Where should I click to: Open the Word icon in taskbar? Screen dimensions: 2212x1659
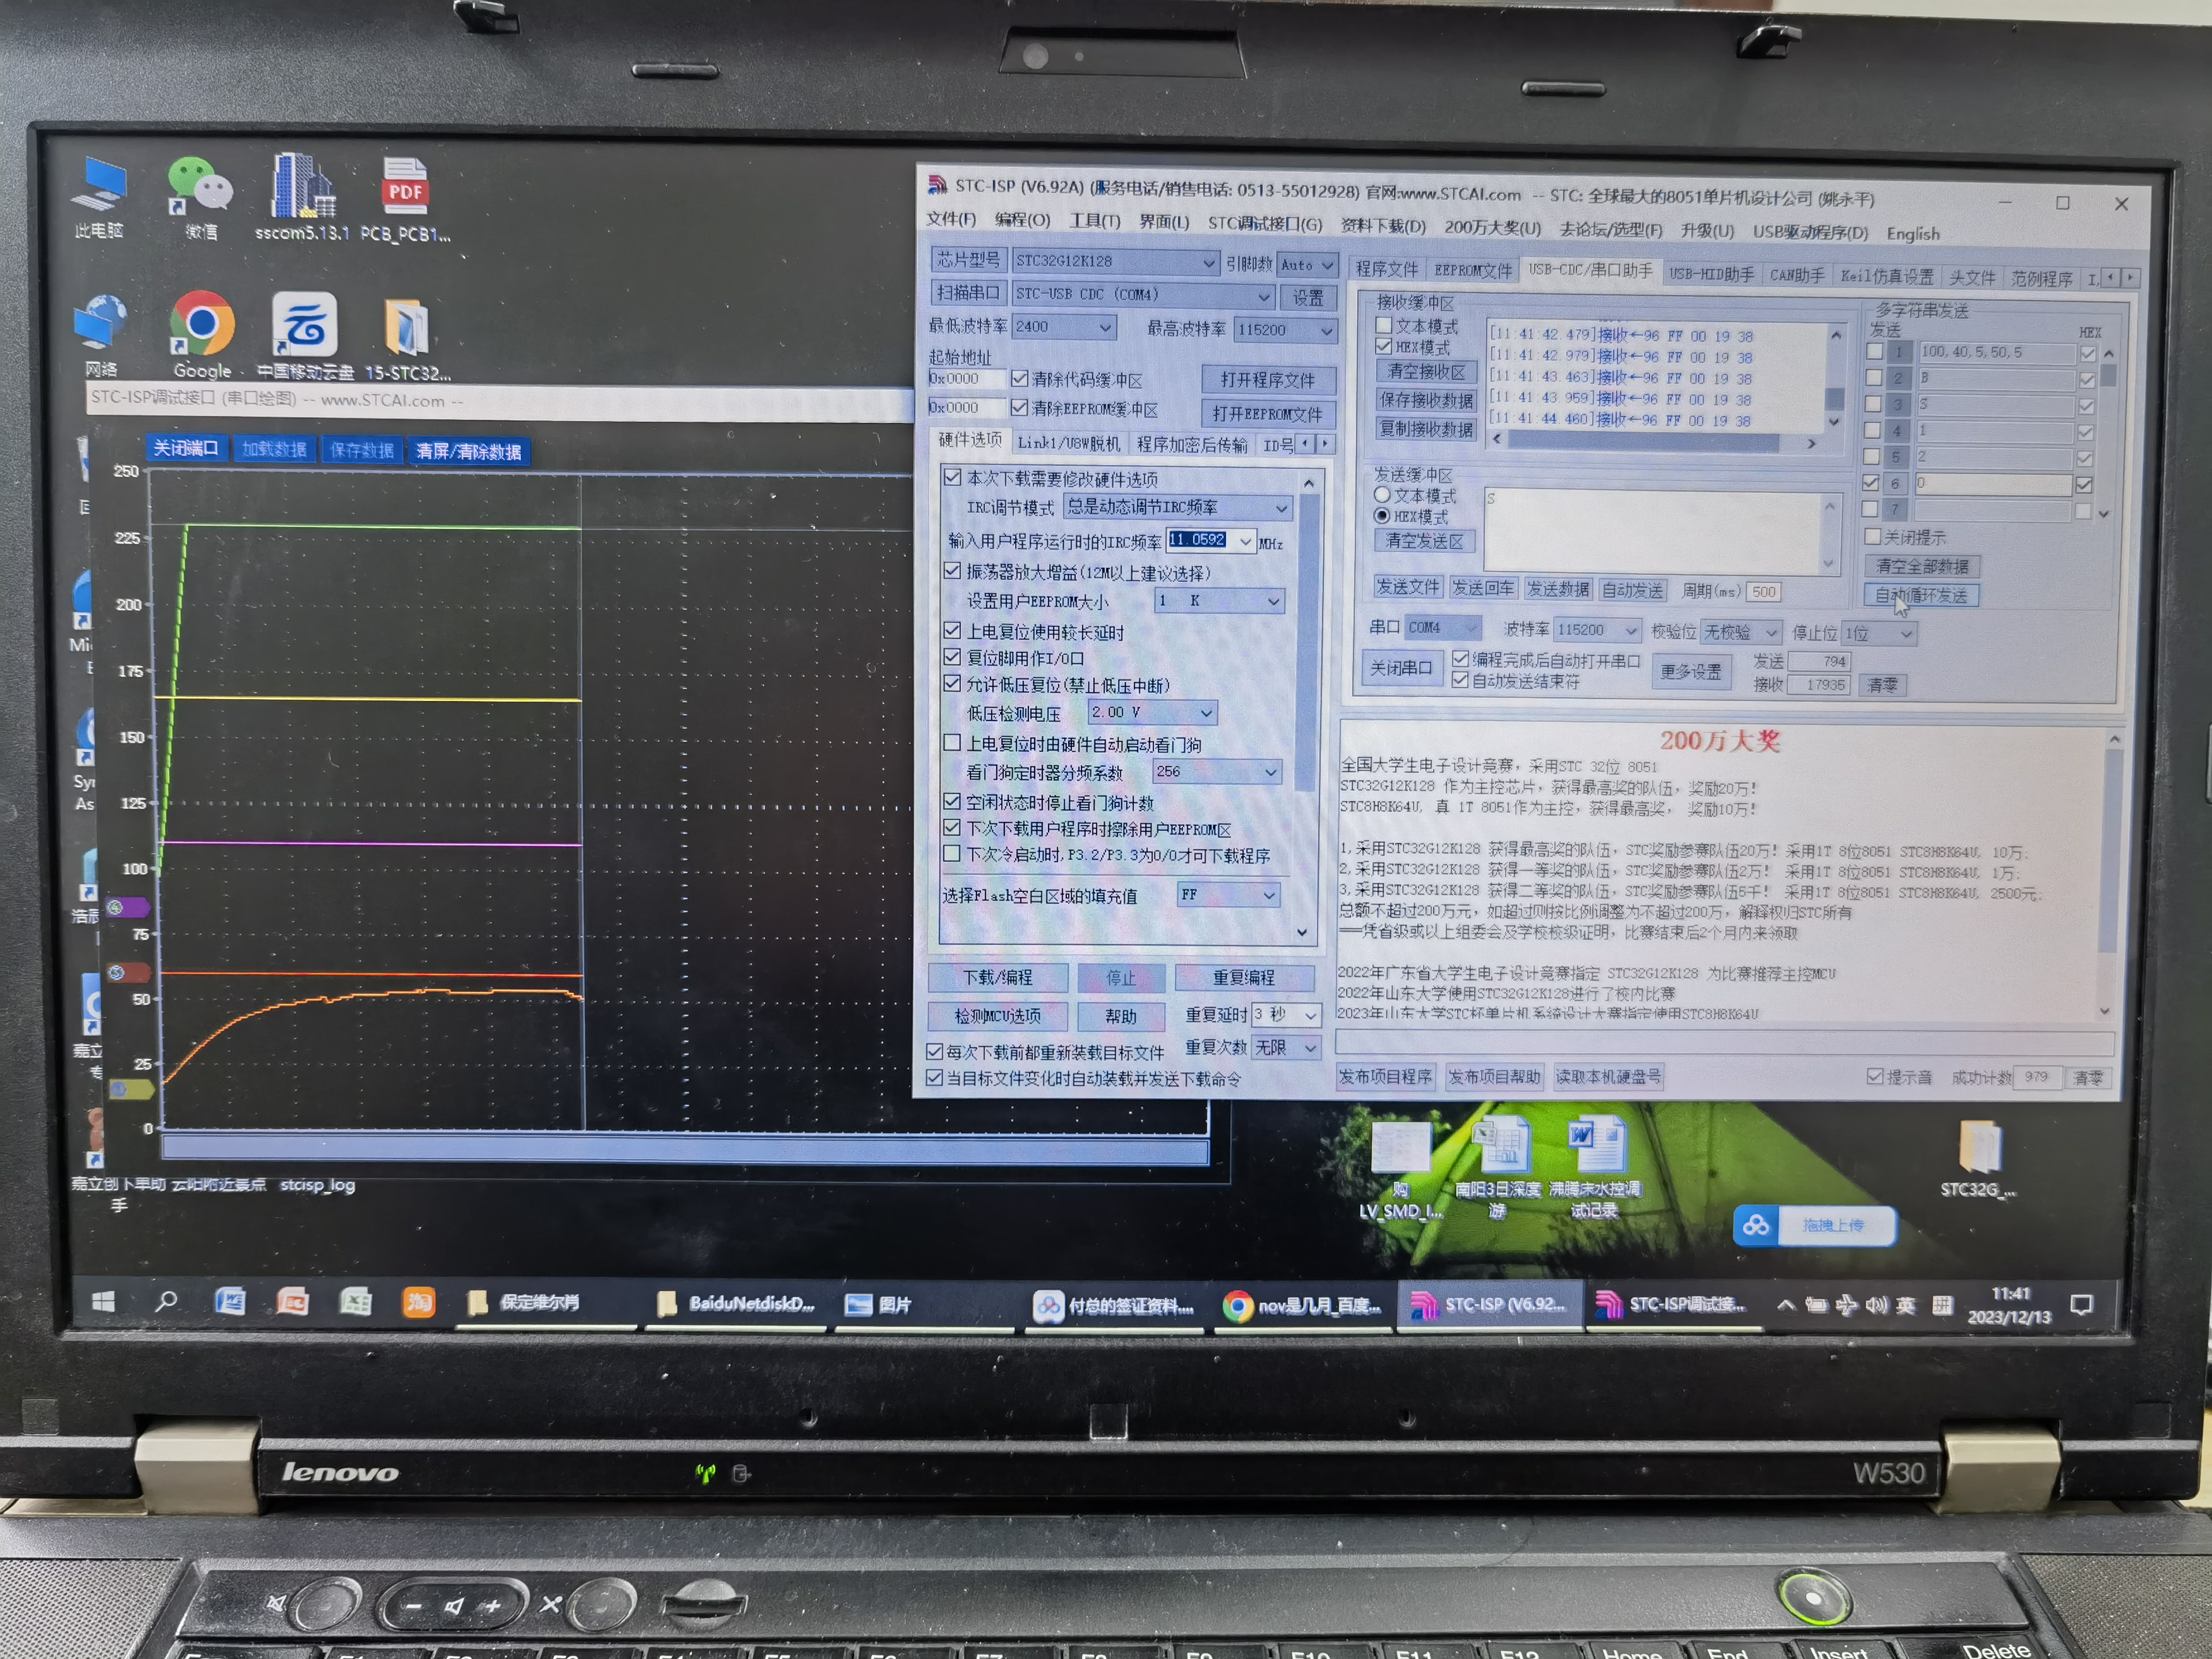[230, 1302]
